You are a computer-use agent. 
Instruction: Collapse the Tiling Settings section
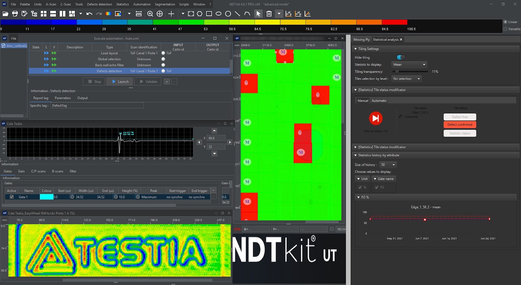coord(355,49)
